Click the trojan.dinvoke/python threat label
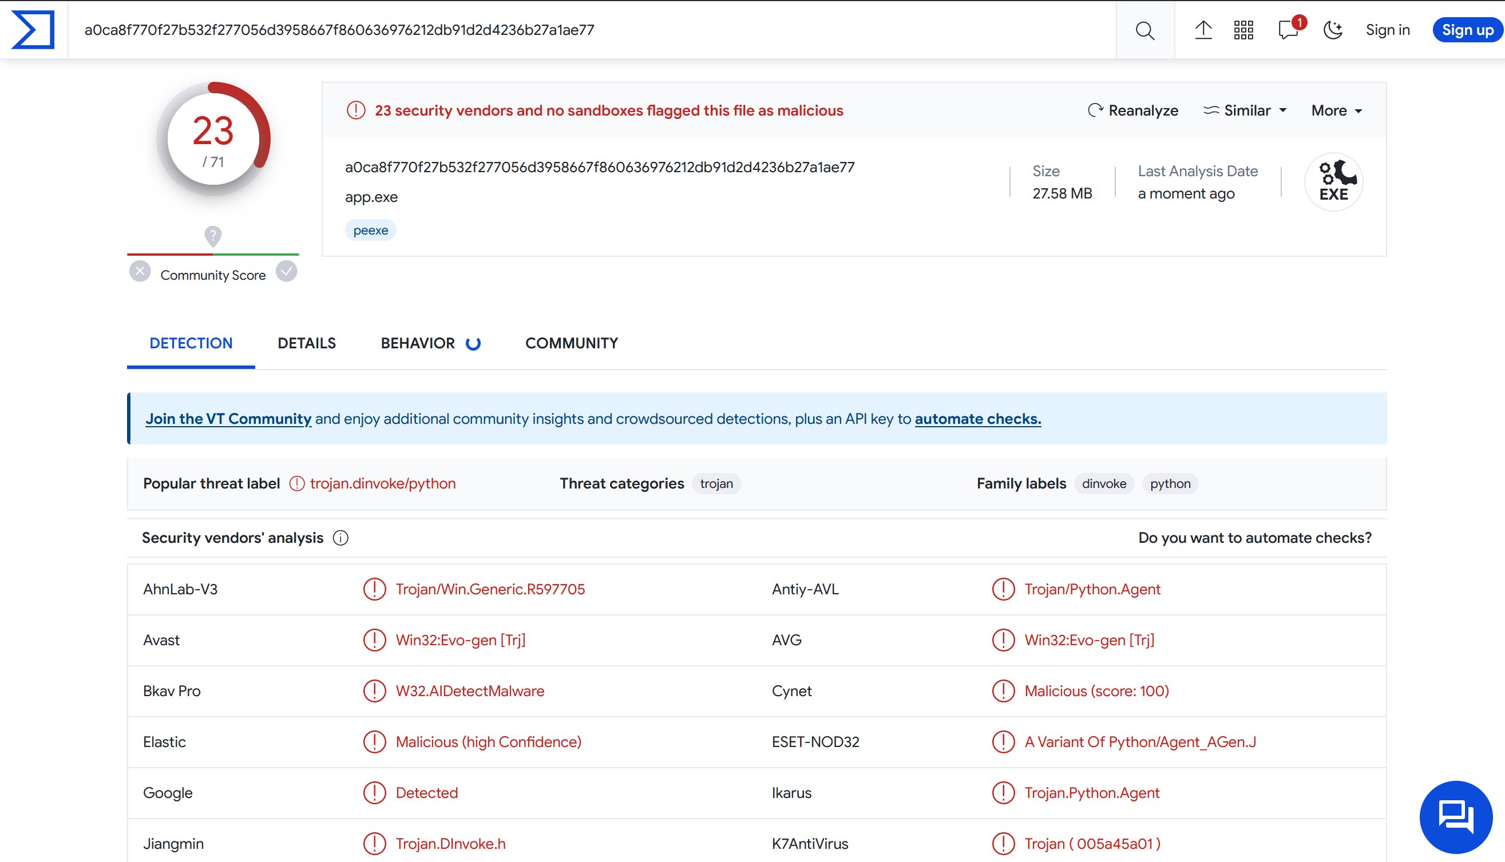Screen dimensions: 1505x862 tap(383, 484)
